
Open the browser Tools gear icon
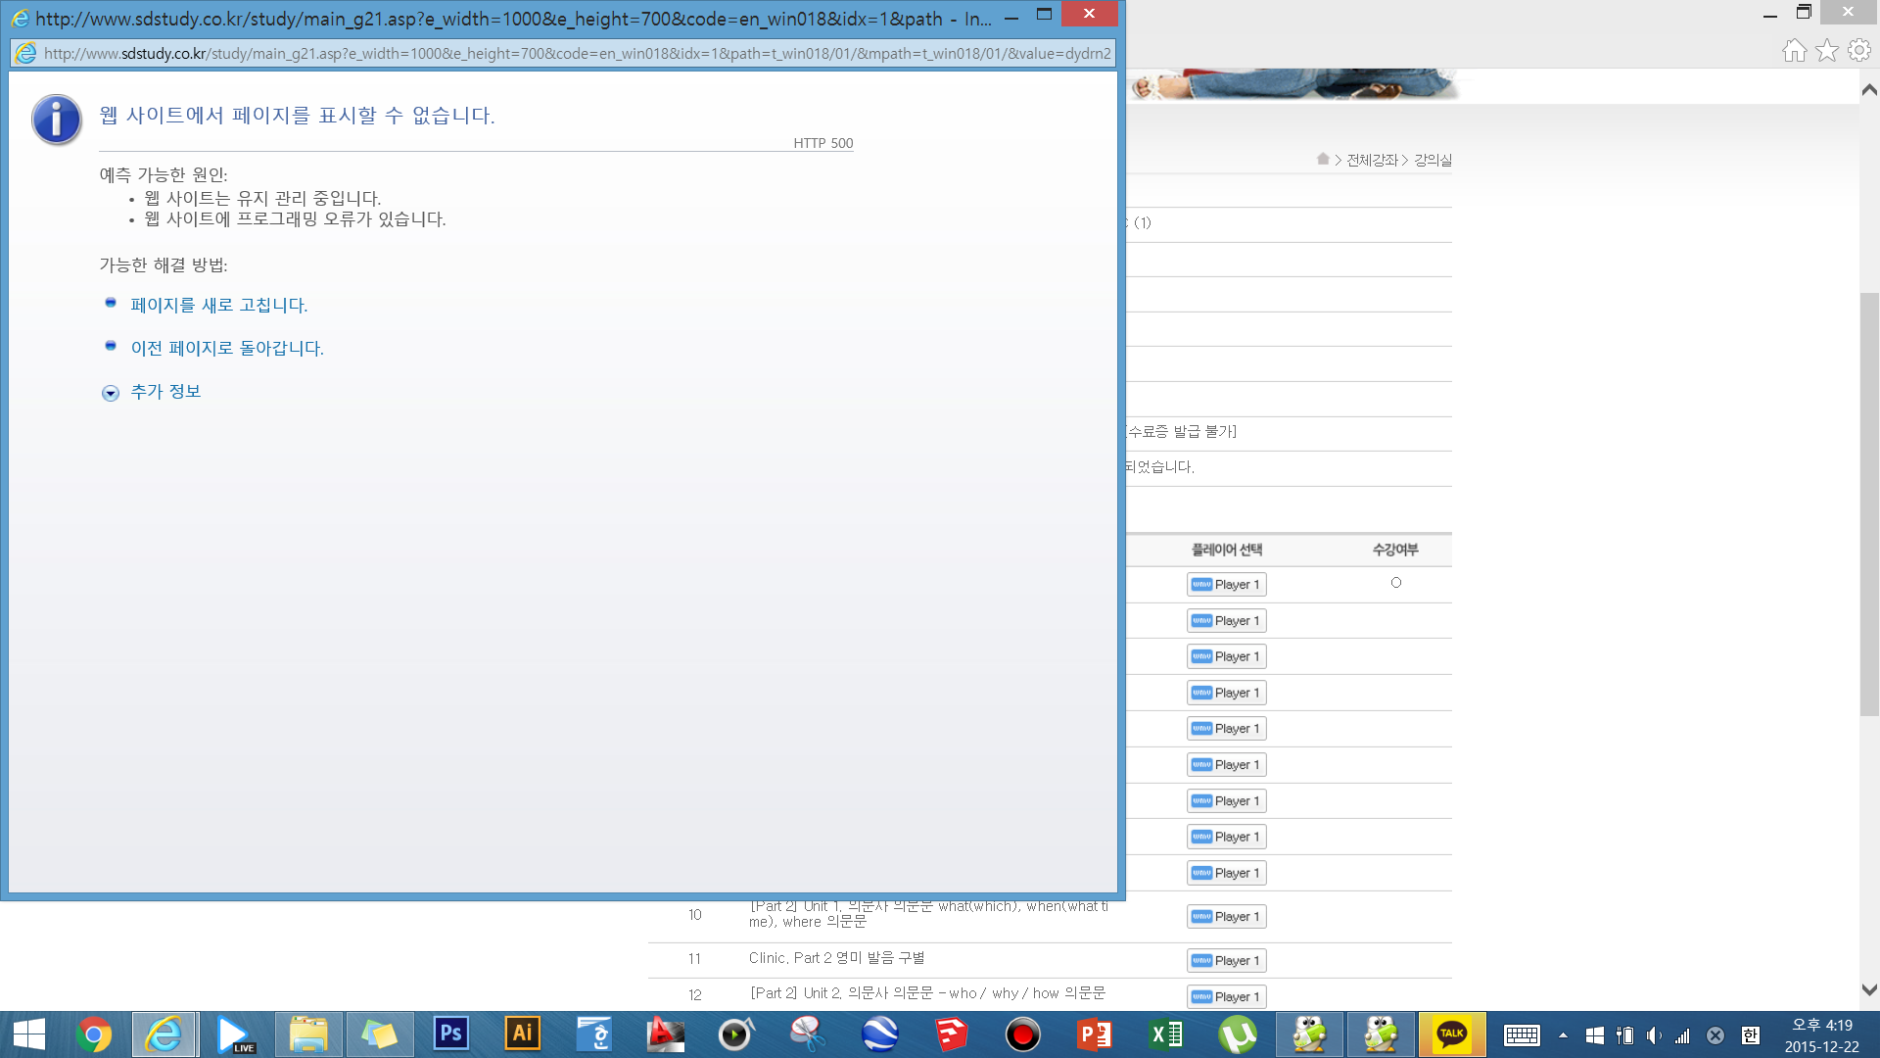1858,50
